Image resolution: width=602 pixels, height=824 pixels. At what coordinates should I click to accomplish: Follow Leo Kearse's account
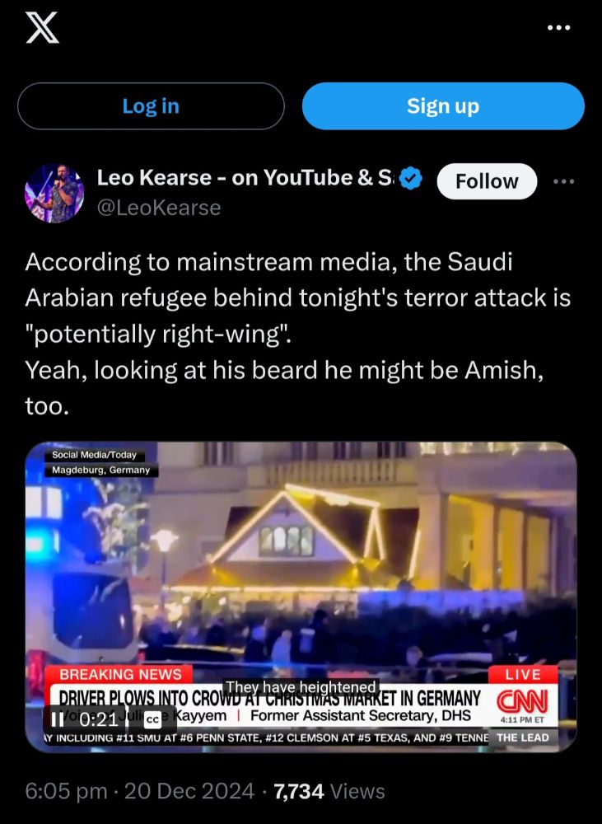click(487, 181)
